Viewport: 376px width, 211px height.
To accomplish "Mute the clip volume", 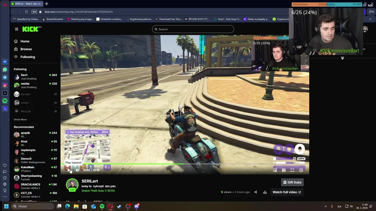I will [x=77, y=170].
